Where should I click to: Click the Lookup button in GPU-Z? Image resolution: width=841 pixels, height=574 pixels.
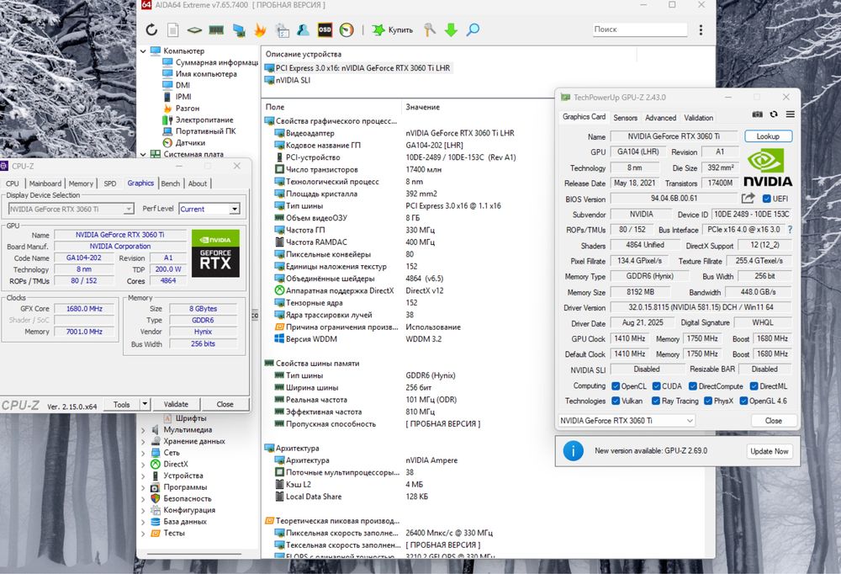pyautogui.click(x=768, y=136)
